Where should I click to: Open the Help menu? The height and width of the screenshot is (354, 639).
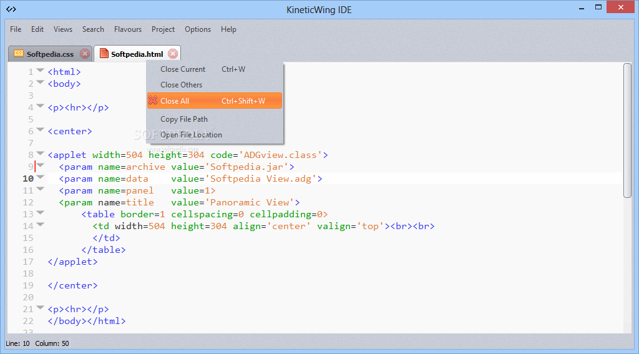point(228,29)
